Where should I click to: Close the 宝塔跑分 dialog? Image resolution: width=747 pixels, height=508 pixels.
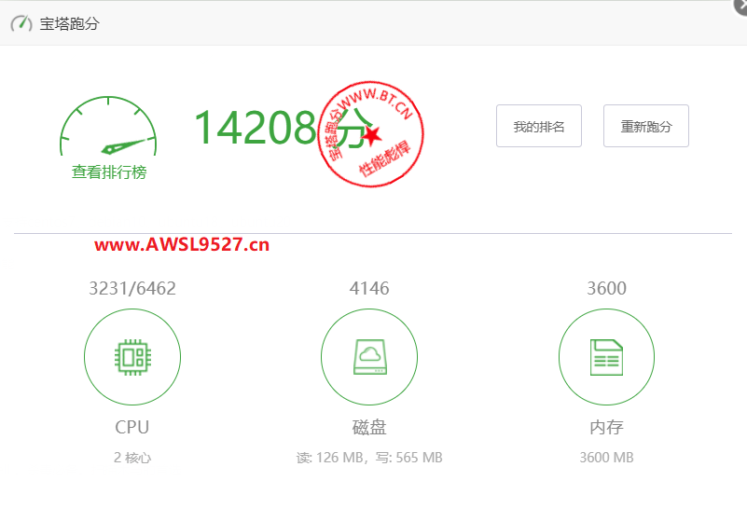(x=740, y=6)
